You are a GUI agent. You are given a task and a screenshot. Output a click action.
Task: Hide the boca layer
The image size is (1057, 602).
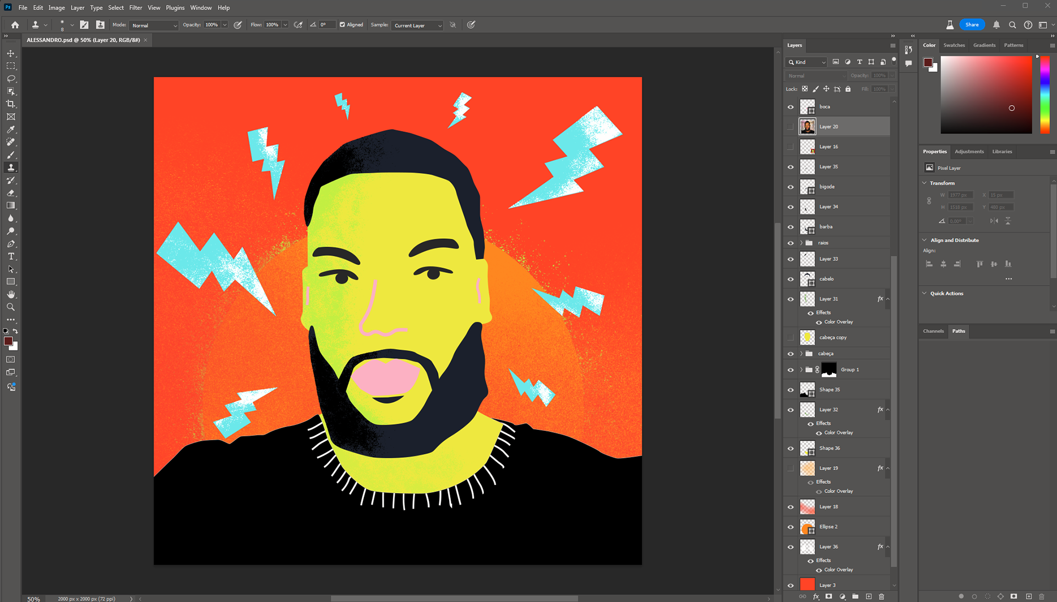791,107
